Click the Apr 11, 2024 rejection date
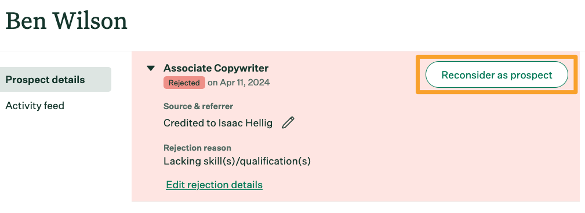 click(245, 83)
